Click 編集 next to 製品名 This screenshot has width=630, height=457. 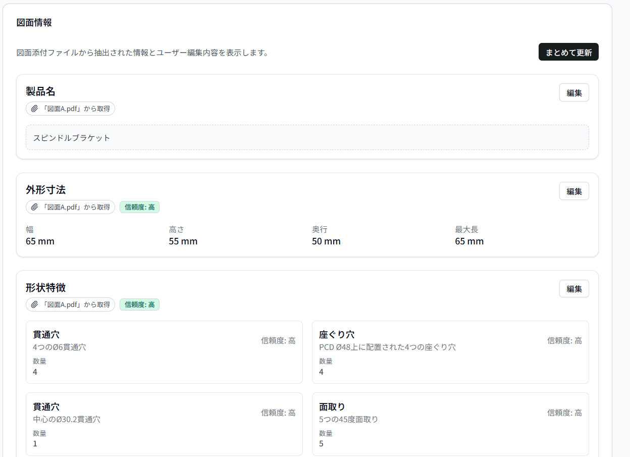click(574, 92)
